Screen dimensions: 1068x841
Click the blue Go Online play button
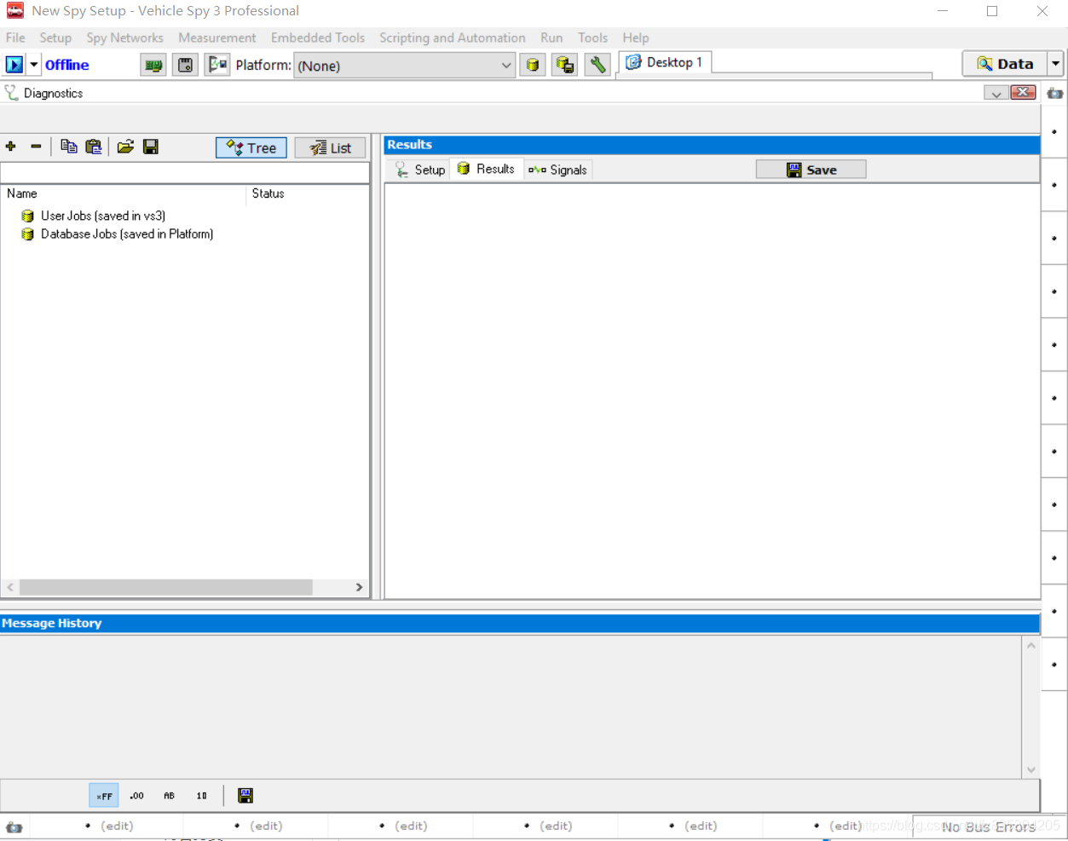point(14,65)
